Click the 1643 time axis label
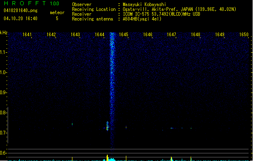Image resolution: width=253 pixels, height=161 pixels. point(75,35)
